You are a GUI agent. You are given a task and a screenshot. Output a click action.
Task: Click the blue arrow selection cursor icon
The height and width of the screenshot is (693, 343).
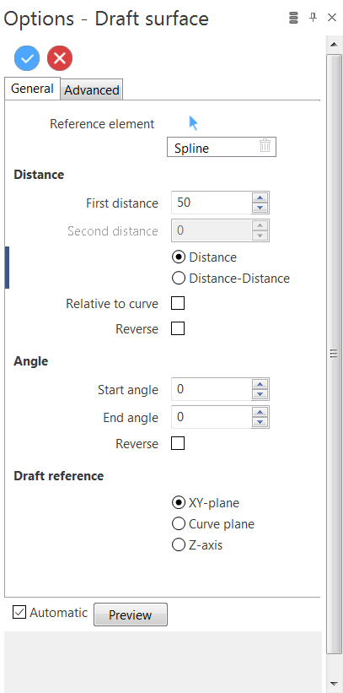click(193, 123)
